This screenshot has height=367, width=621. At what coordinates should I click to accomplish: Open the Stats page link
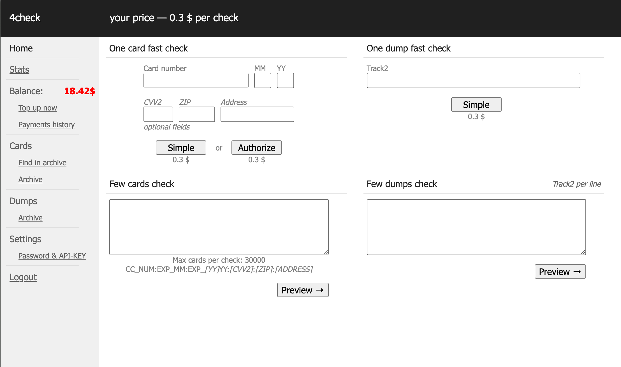[19, 70]
